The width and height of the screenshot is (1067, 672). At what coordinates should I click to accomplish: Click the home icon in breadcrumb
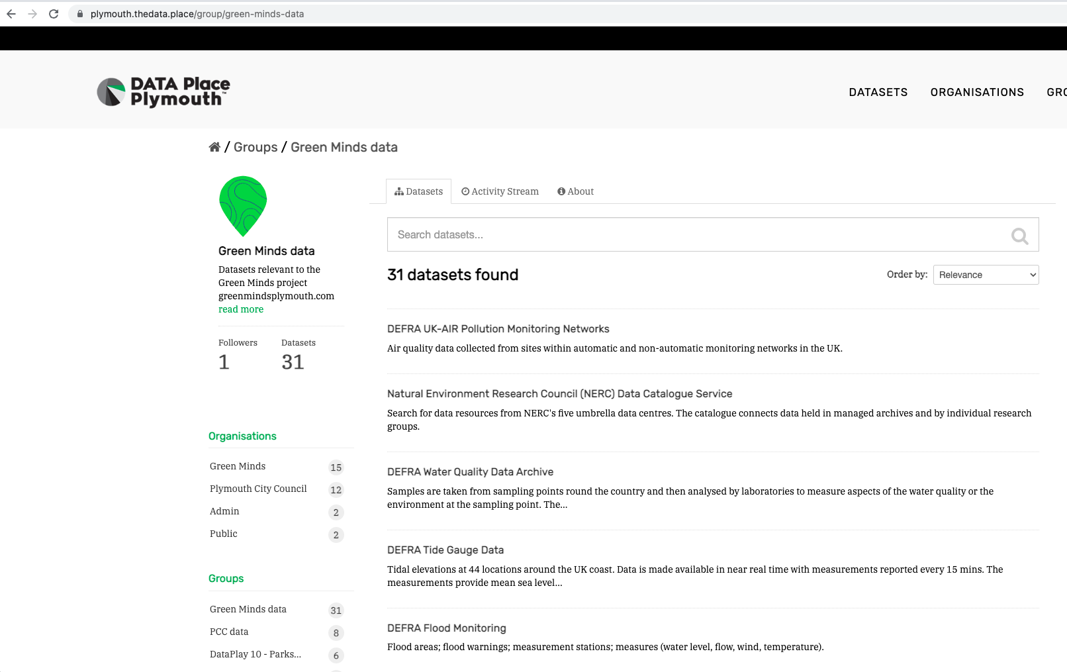tap(214, 147)
